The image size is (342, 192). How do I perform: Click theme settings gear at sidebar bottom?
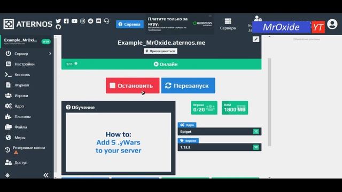[7, 175]
